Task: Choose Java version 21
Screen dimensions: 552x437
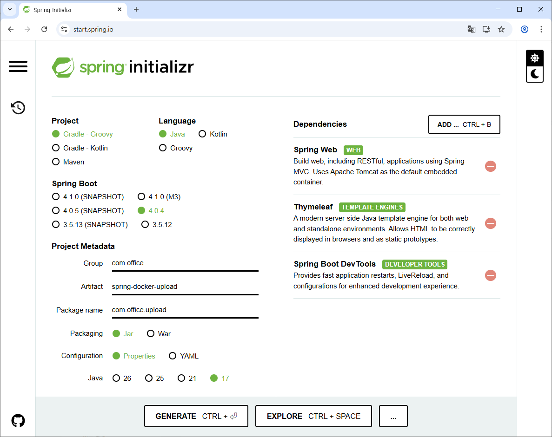Action: (187, 378)
